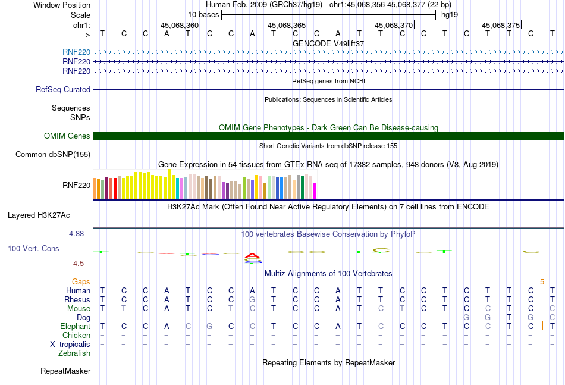The width and height of the screenshot is (565, 385).
Task: Click the red A logo in the conservation track
Action: 252,256
